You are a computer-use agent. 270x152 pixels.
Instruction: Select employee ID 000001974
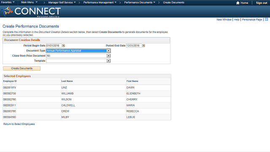[9, 88]
